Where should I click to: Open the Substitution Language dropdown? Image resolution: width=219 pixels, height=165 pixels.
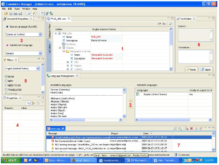coord(40,53)
